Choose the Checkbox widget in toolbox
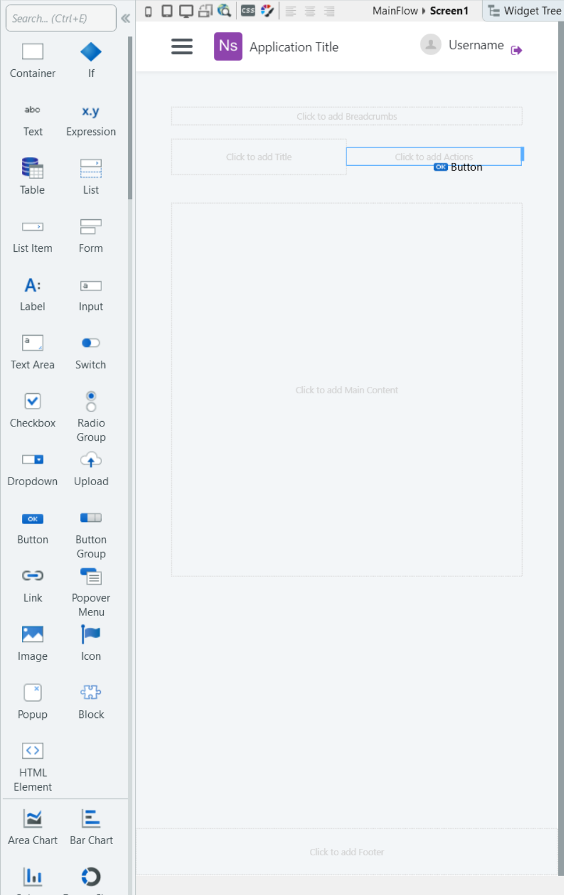This screenshot has width=564, height=895. pos(33,410)
